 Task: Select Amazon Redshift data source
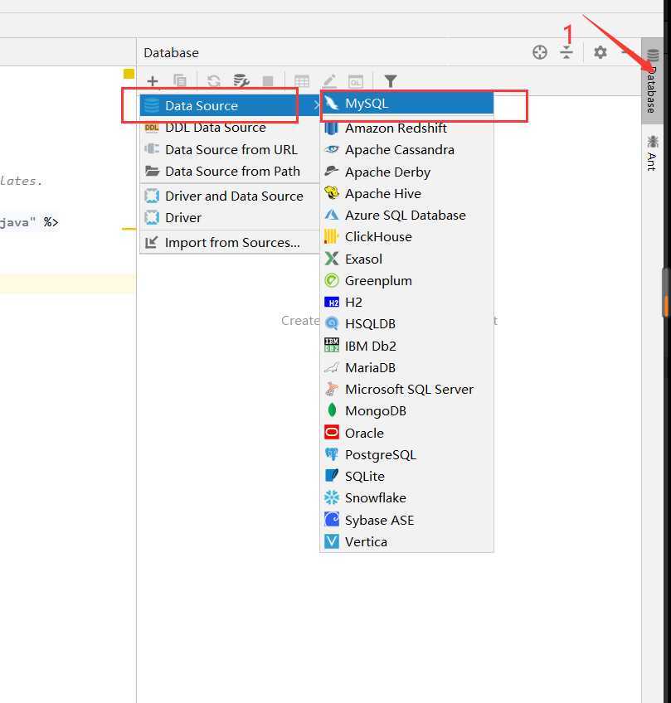(406, 128)
